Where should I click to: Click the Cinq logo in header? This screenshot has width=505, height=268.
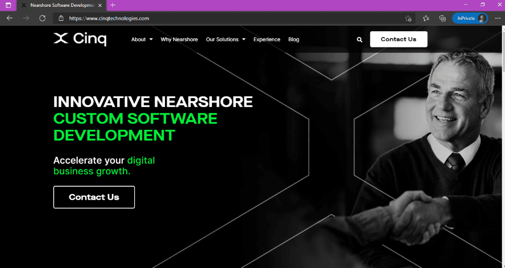coord(80,39)
